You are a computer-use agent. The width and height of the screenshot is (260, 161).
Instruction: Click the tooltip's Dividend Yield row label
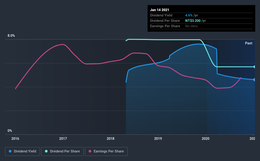pos(161,15)
